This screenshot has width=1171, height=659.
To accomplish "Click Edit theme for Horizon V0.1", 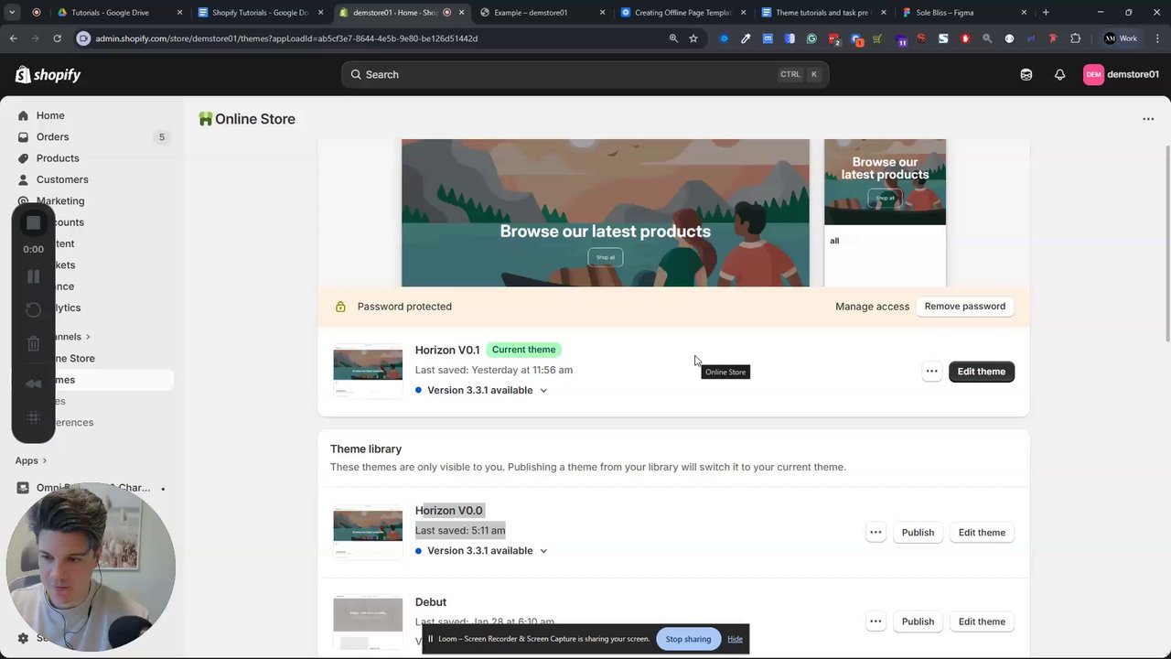I will click(981, 372).
